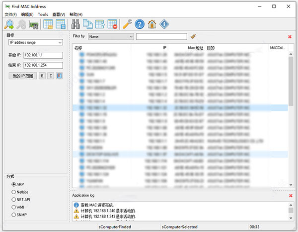Clear filter with the brush icon
Image resolution: width=298 pixels, height=232 pixels.
[193, 36]
